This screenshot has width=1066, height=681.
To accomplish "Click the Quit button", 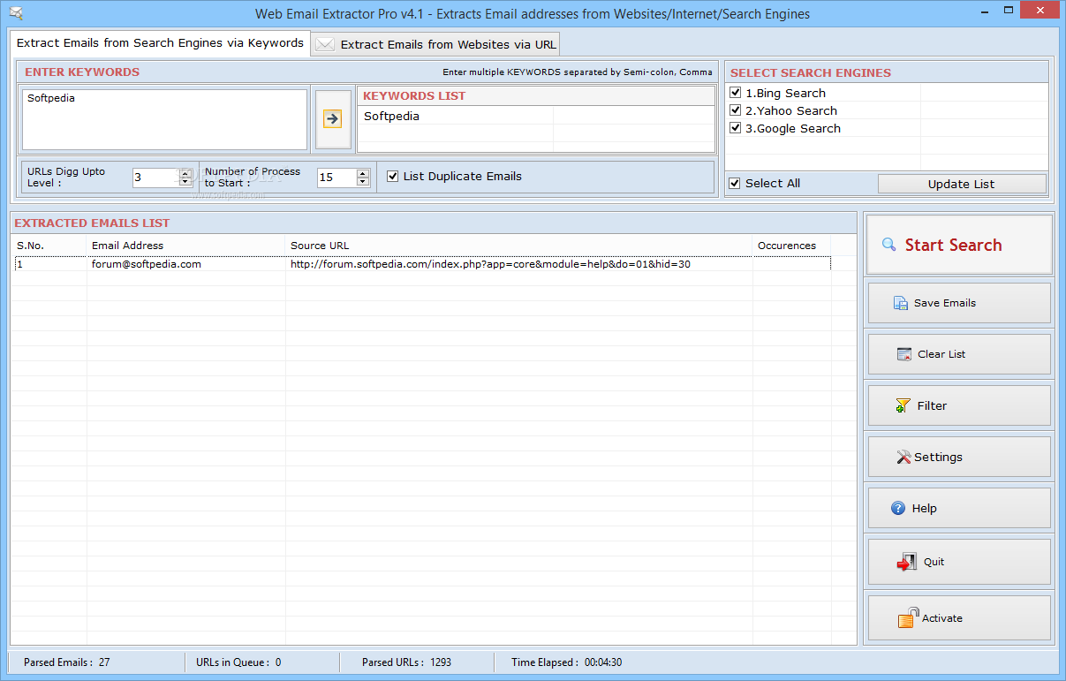I will click(959, 562).
